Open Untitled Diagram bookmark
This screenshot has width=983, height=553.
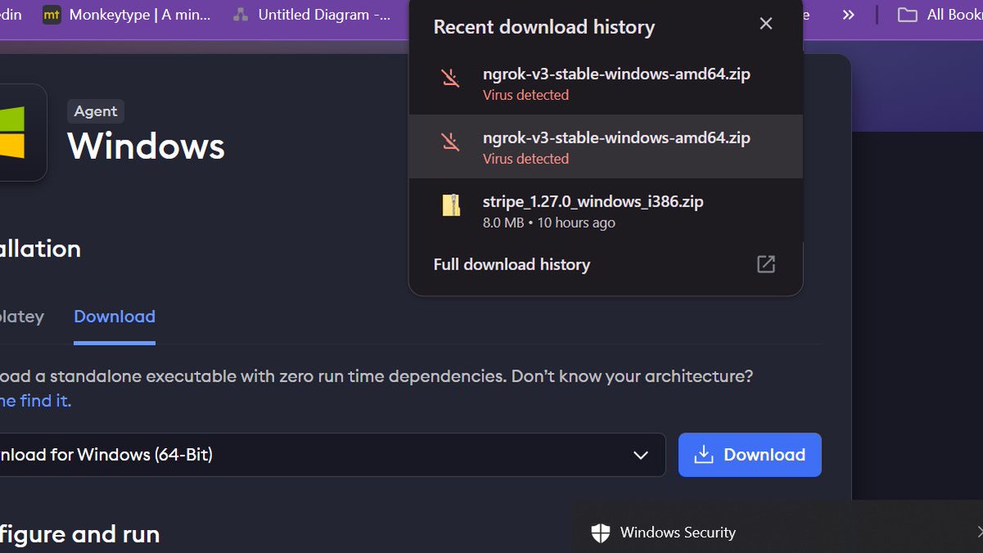click(311, 15)
